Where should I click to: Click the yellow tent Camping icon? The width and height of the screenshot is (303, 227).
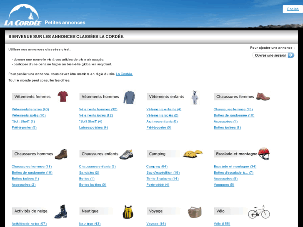tap(193, 154)
